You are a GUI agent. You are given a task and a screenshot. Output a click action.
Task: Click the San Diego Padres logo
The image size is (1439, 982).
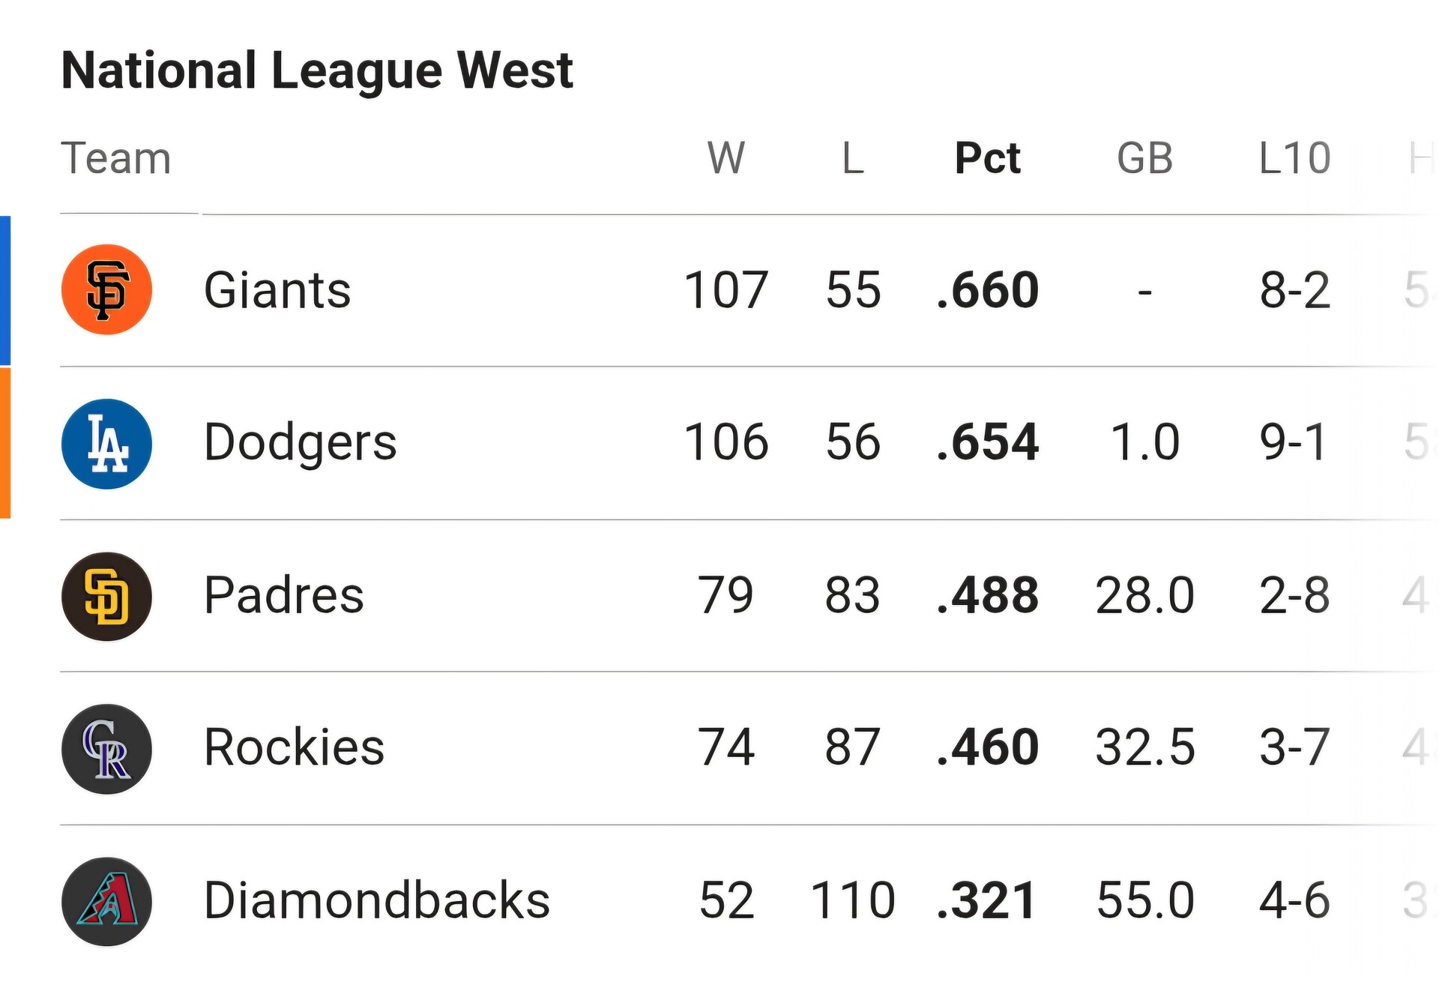point(106,597)
